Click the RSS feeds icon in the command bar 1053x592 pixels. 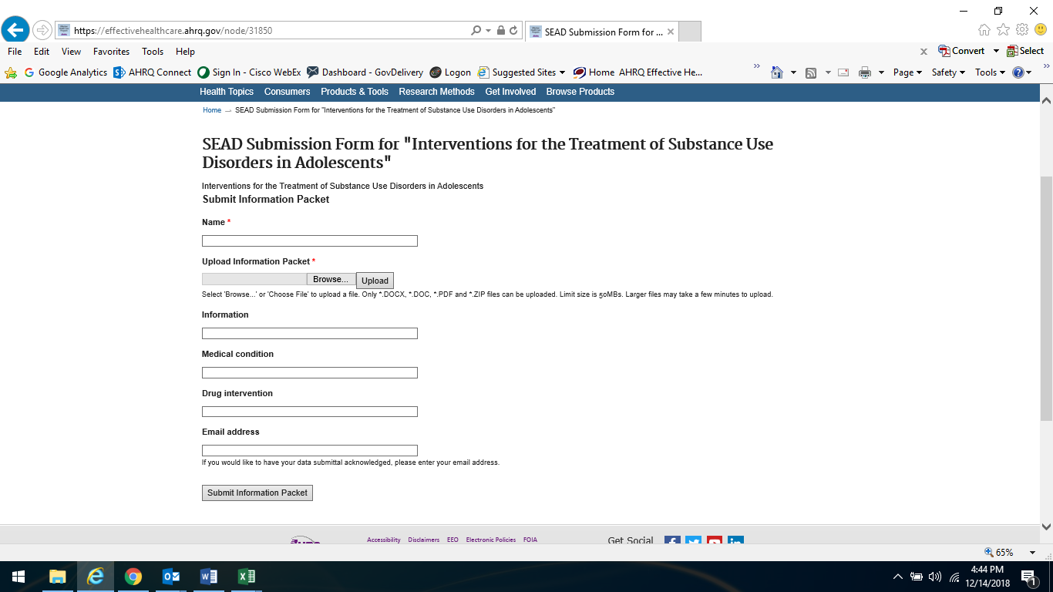point(811,72)
